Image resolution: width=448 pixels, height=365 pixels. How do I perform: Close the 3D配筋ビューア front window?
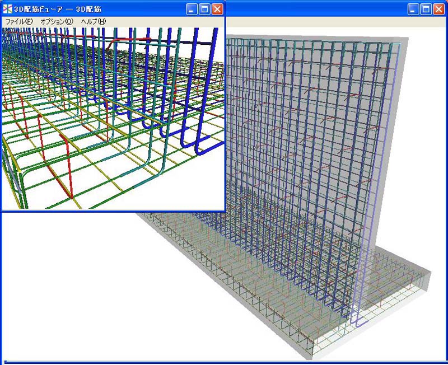[217, 9]
